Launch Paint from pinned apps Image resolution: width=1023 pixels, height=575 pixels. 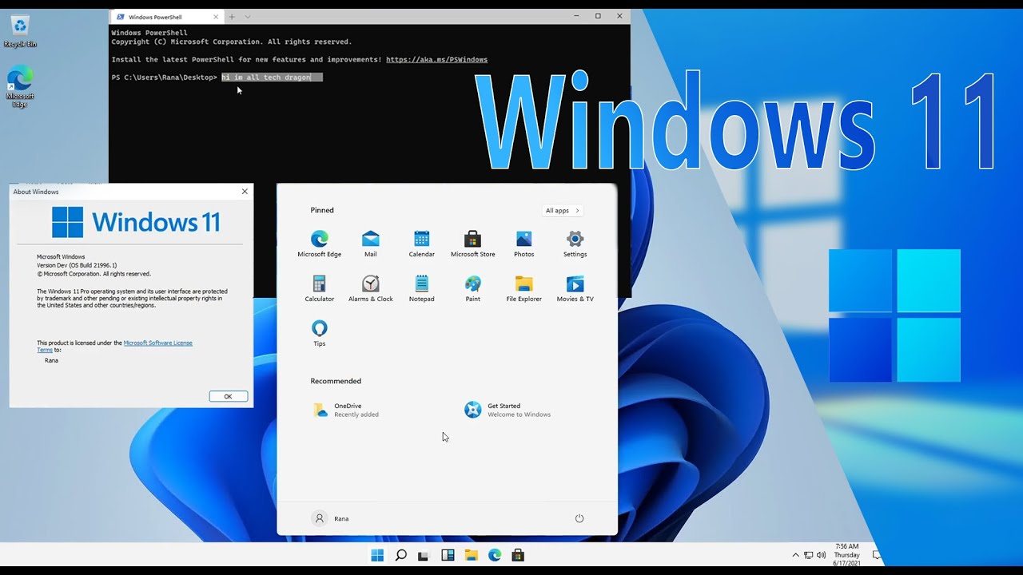coord(472,288)
